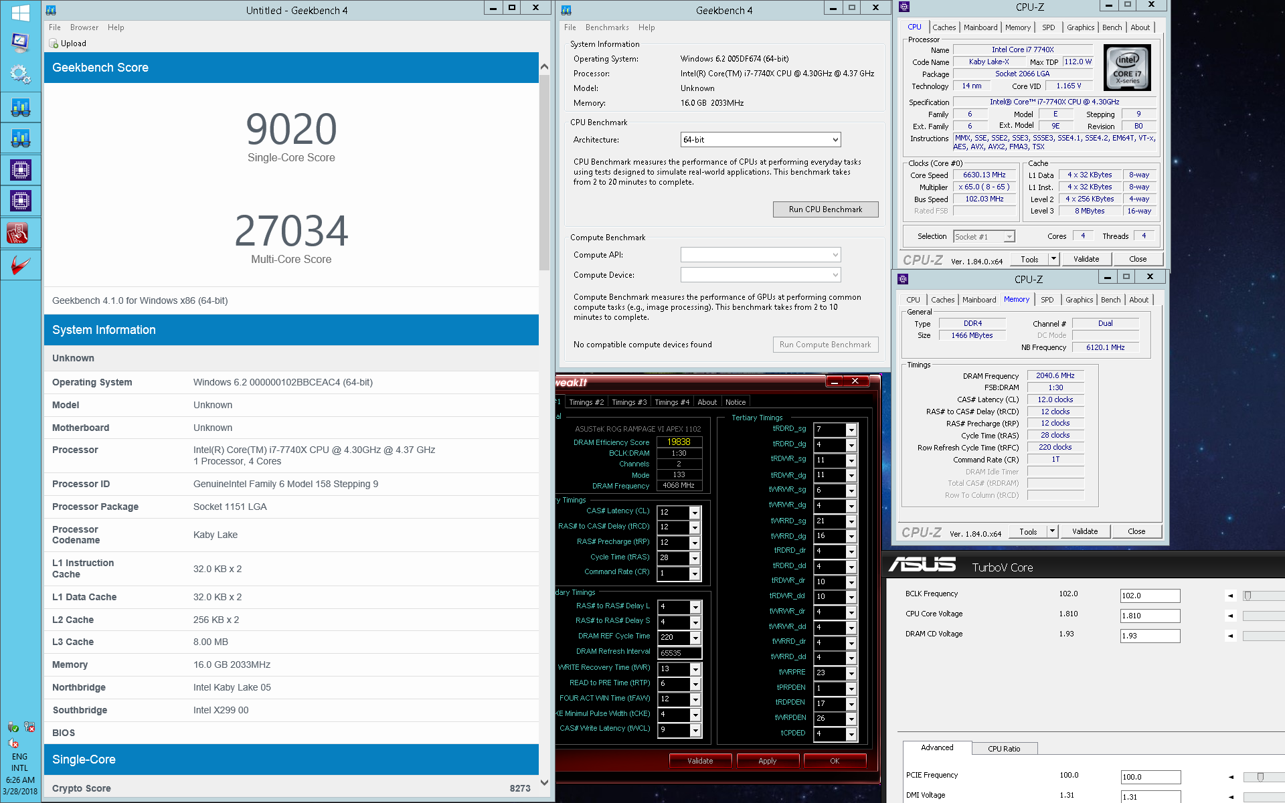Switch to Caches tab in top CPU-Z

tap(944, 27)
